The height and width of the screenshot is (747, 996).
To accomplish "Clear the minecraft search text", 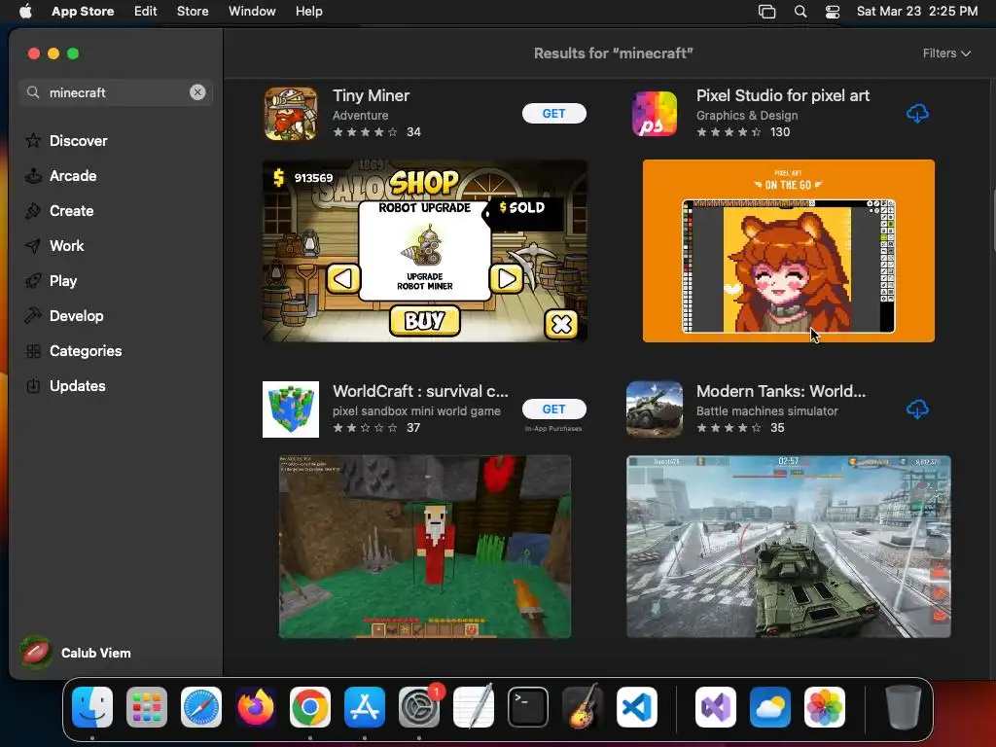I will [197, 92].
